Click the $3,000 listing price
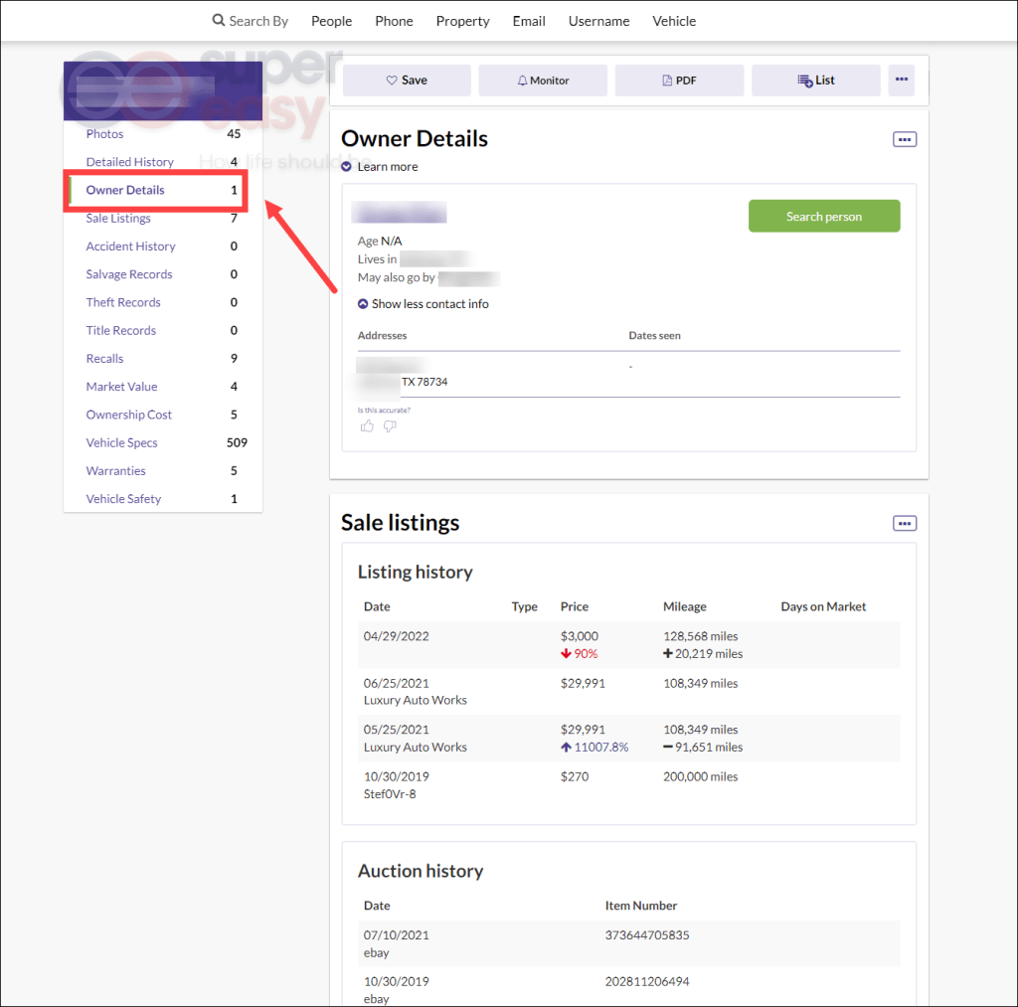Screen dimensions: 1018x1007 (x=580, y=636)
